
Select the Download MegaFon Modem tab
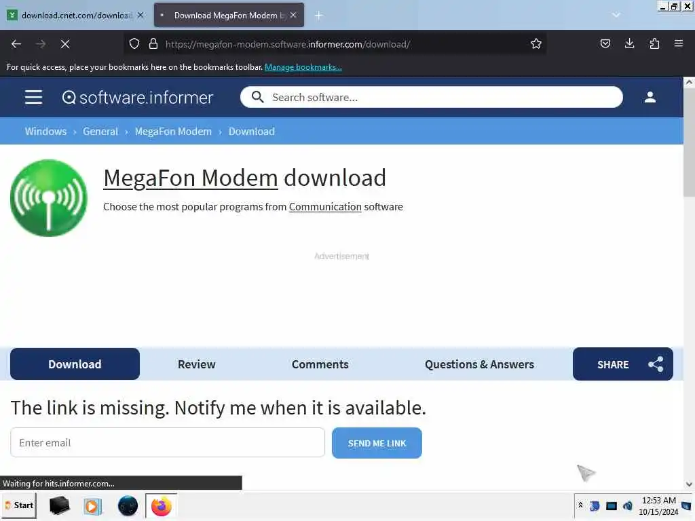tap(229, 16)
